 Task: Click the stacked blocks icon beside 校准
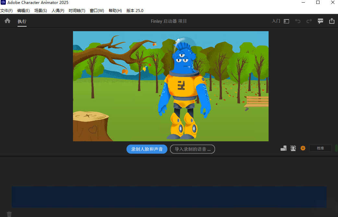tap(284, 148)
